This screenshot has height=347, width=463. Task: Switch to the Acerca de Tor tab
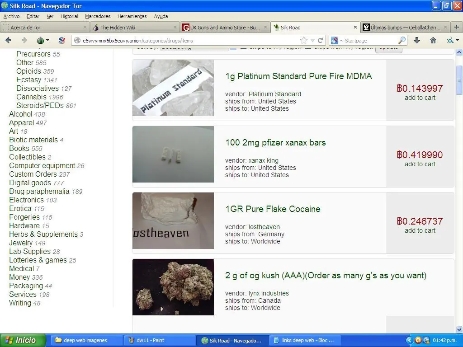[x=44, y=27]
